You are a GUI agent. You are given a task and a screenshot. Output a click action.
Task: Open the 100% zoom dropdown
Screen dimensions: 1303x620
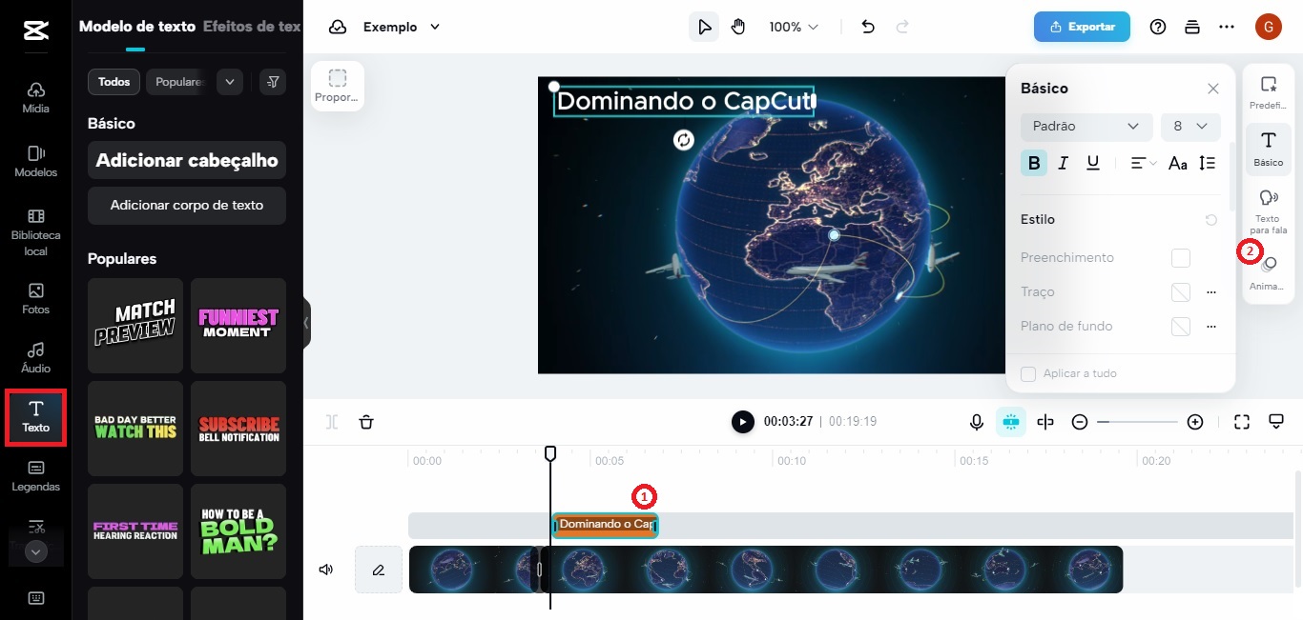(794, 27)
